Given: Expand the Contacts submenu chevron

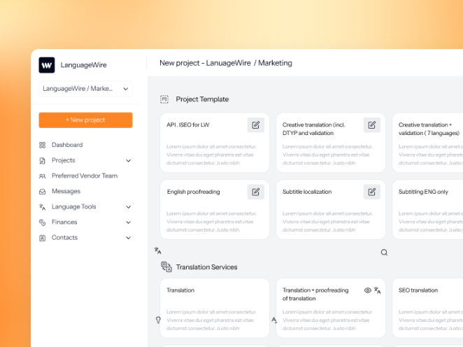Looking at the screenshot, I should coord(128,238).
